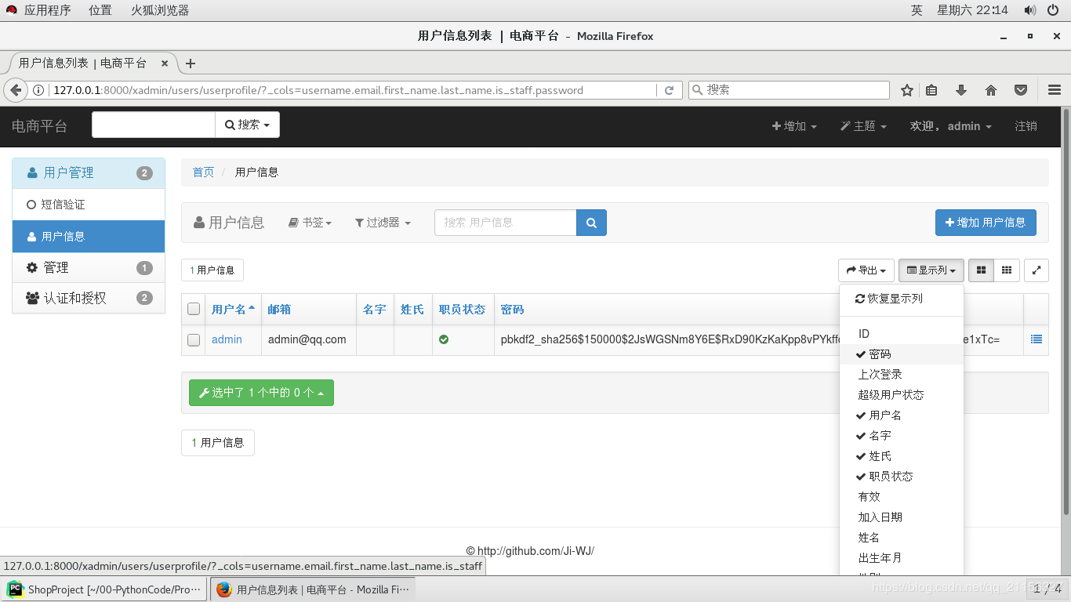The width and height of the screenshot is (1071, 602).
Task: Open a new browser tab with plus icon
Action: point(190,63)
